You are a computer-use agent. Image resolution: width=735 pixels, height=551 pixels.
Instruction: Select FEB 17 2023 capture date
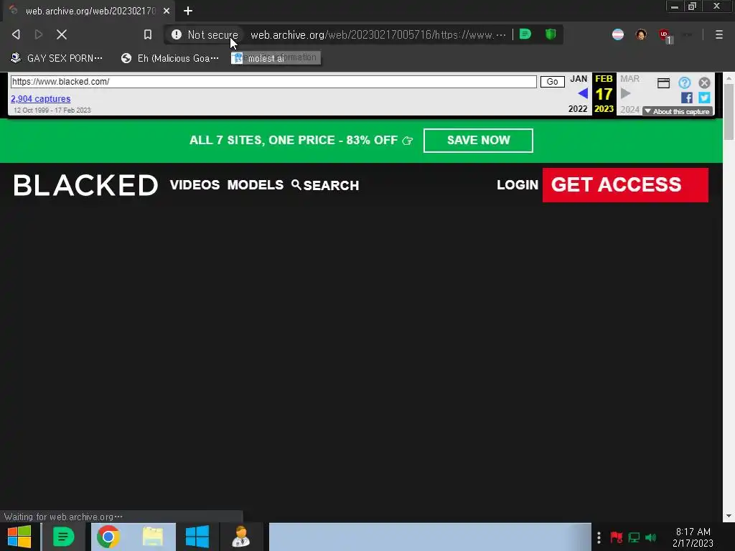(604, 94)
